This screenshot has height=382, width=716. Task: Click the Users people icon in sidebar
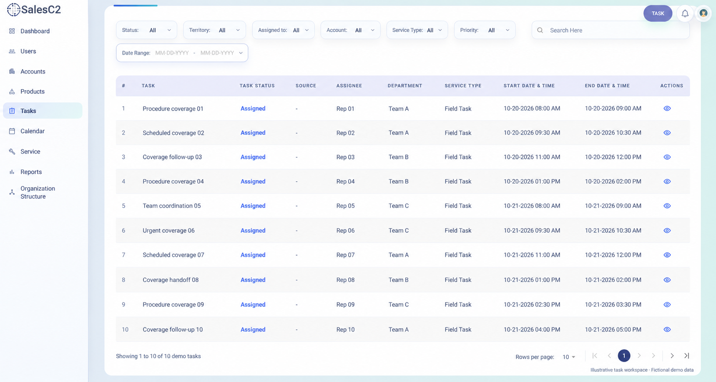[12, 51]
